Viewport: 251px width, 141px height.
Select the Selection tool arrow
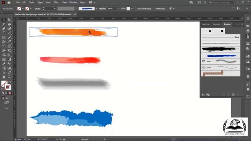[4, 20]
